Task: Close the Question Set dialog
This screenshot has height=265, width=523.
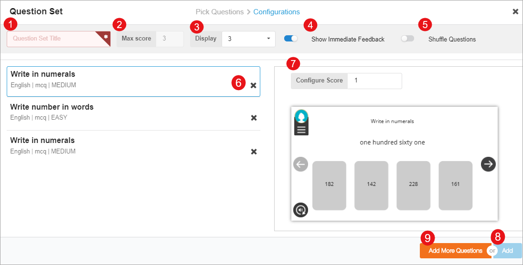Action: 515,11
